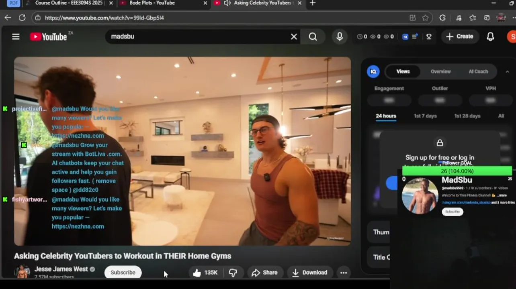Image resolution: width=516 pixels, height=289 pixels.
Task: Open the new tab plus button
Action: (x=313, y=3)
